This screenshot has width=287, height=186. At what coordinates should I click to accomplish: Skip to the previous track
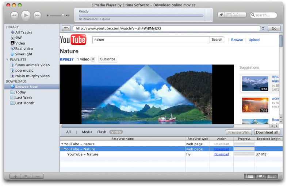[x=15, y=15]
